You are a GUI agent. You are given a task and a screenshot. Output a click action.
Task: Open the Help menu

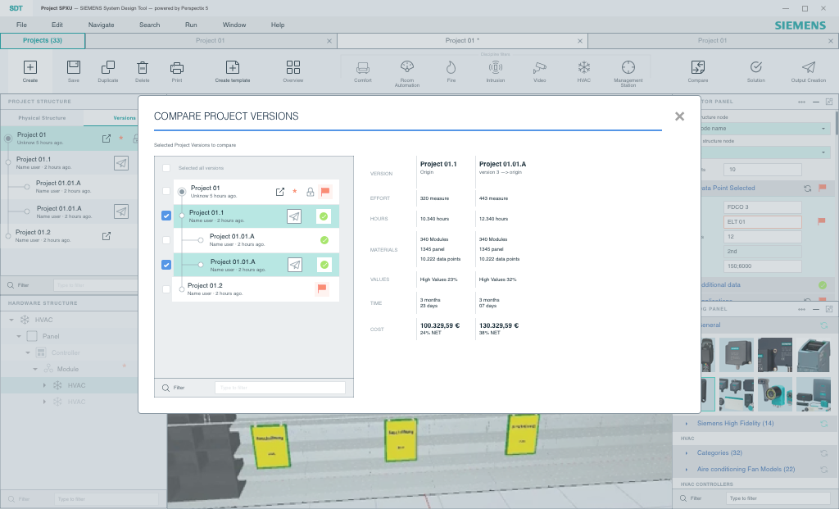[278, 25]
